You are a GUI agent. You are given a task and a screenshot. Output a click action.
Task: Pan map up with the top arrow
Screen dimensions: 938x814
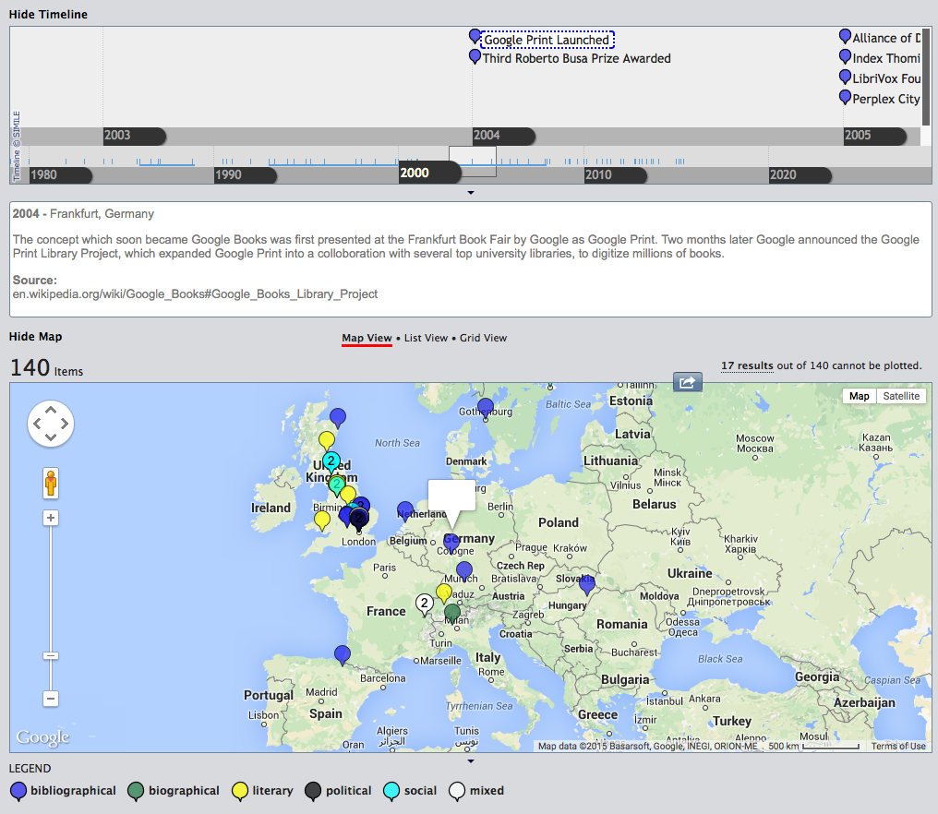51,411
